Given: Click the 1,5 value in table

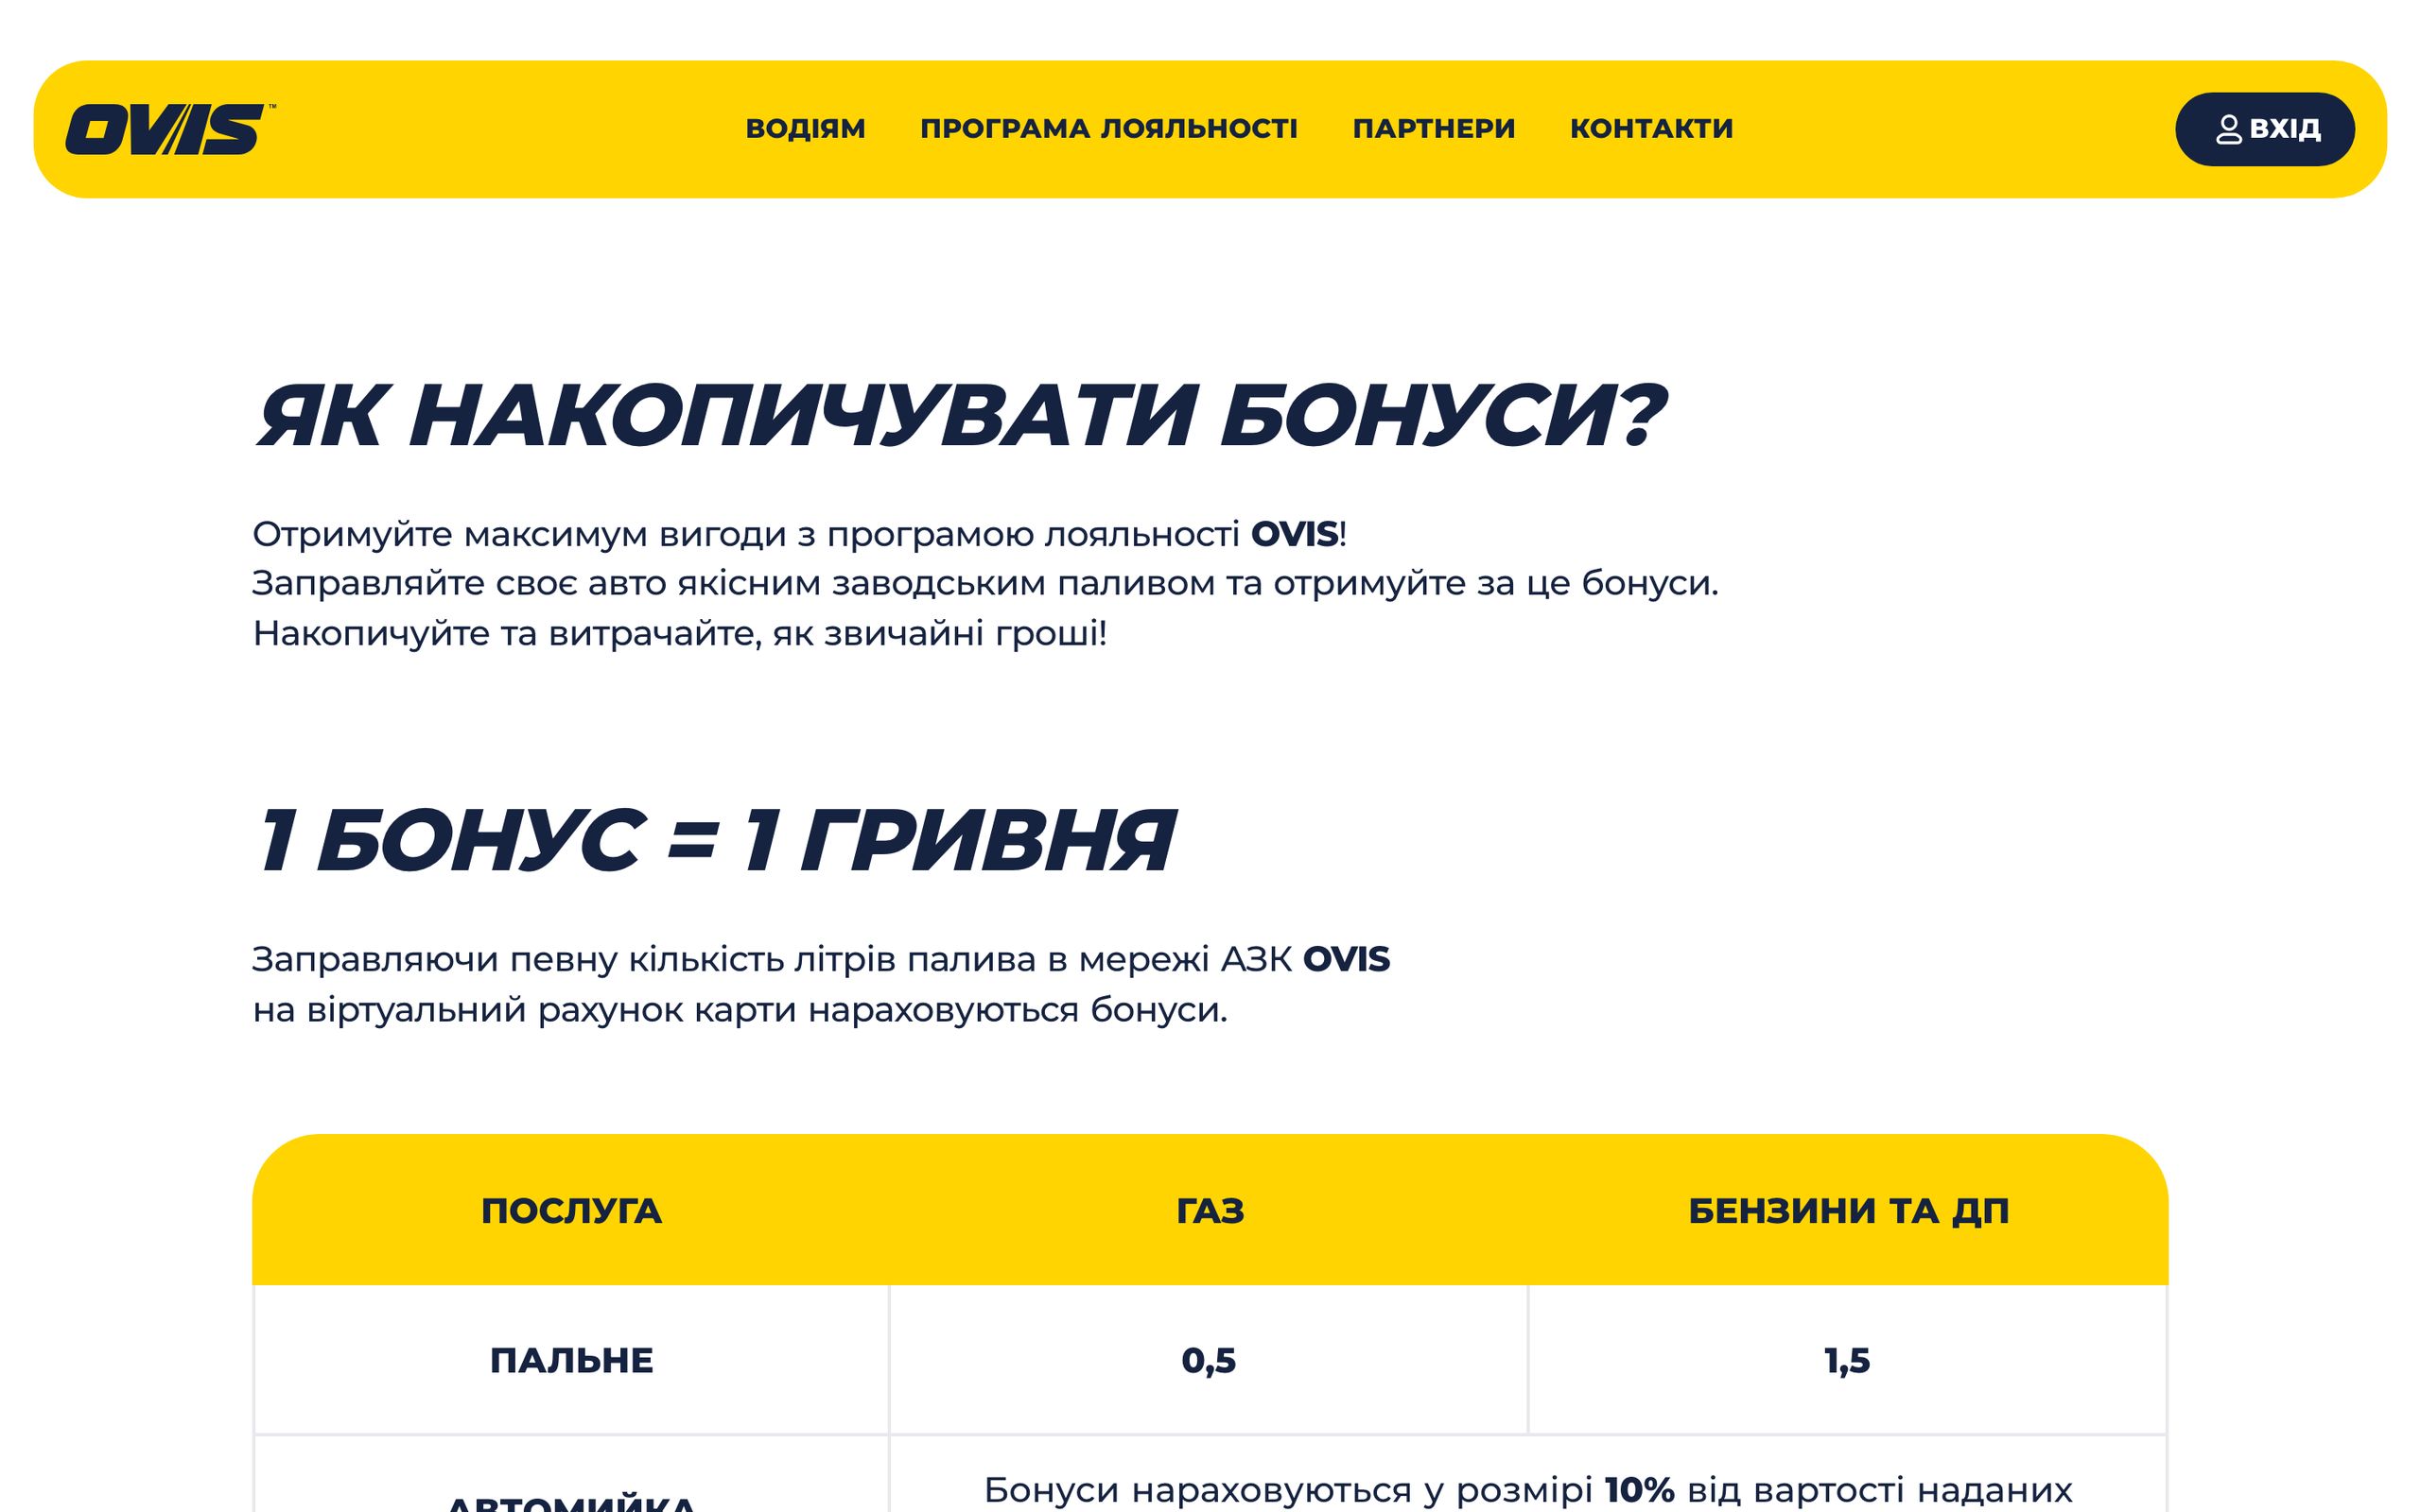Looking at the screenshot, I should (1847, 1360).
